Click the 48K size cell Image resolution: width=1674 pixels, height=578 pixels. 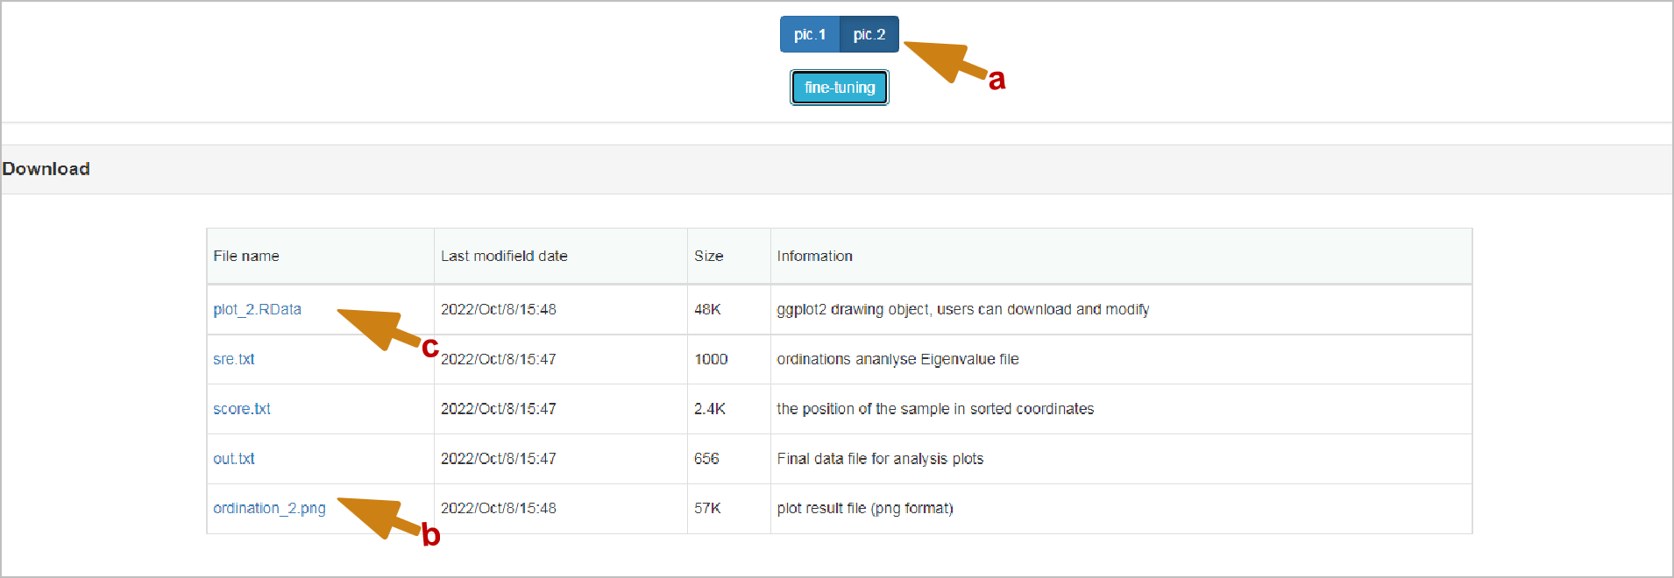707,309
